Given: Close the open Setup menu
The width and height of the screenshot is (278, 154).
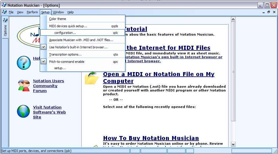Looking at the screenshot, I should tap(45, 12).
